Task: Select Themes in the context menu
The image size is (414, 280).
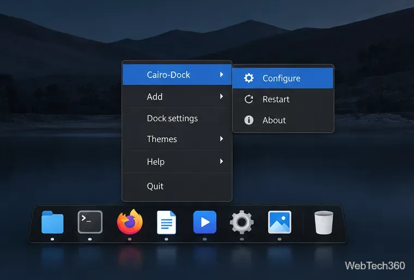Action: coord(177,139)
